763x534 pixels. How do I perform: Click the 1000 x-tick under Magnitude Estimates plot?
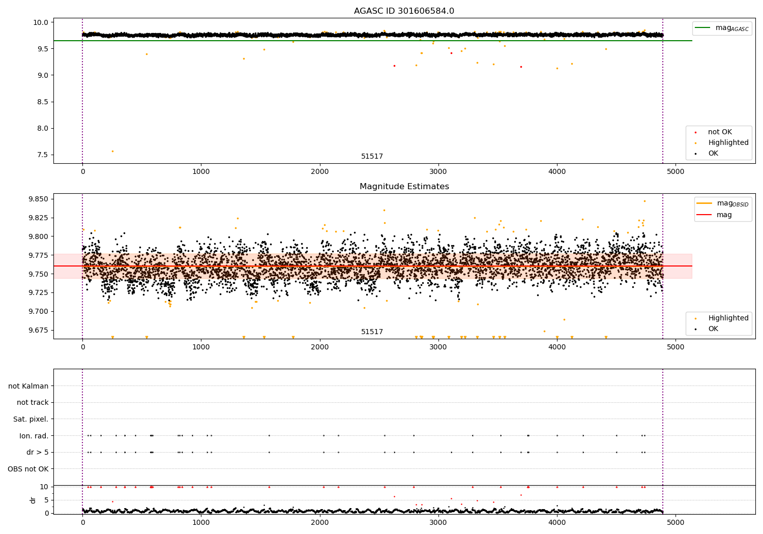click(x=201, y=347)
